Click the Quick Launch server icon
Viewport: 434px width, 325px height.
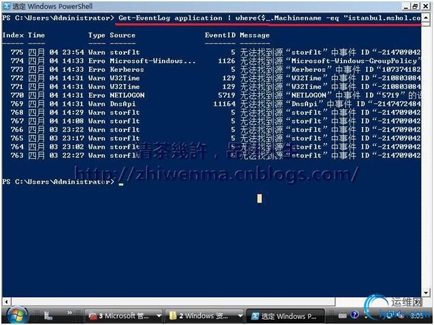pos(48,316)
